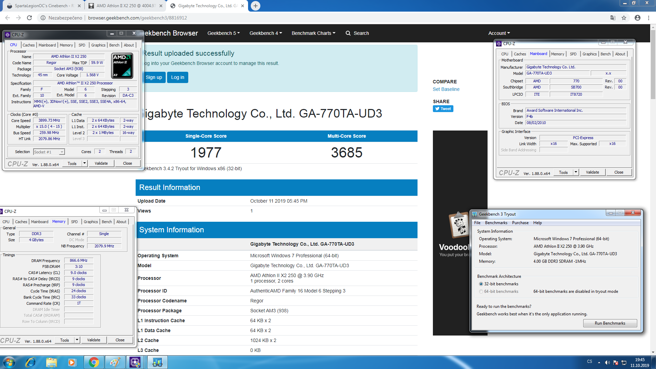Open Benchmark Charts dropdown
Screen dimensions: 656x369
tap(313, 33)
